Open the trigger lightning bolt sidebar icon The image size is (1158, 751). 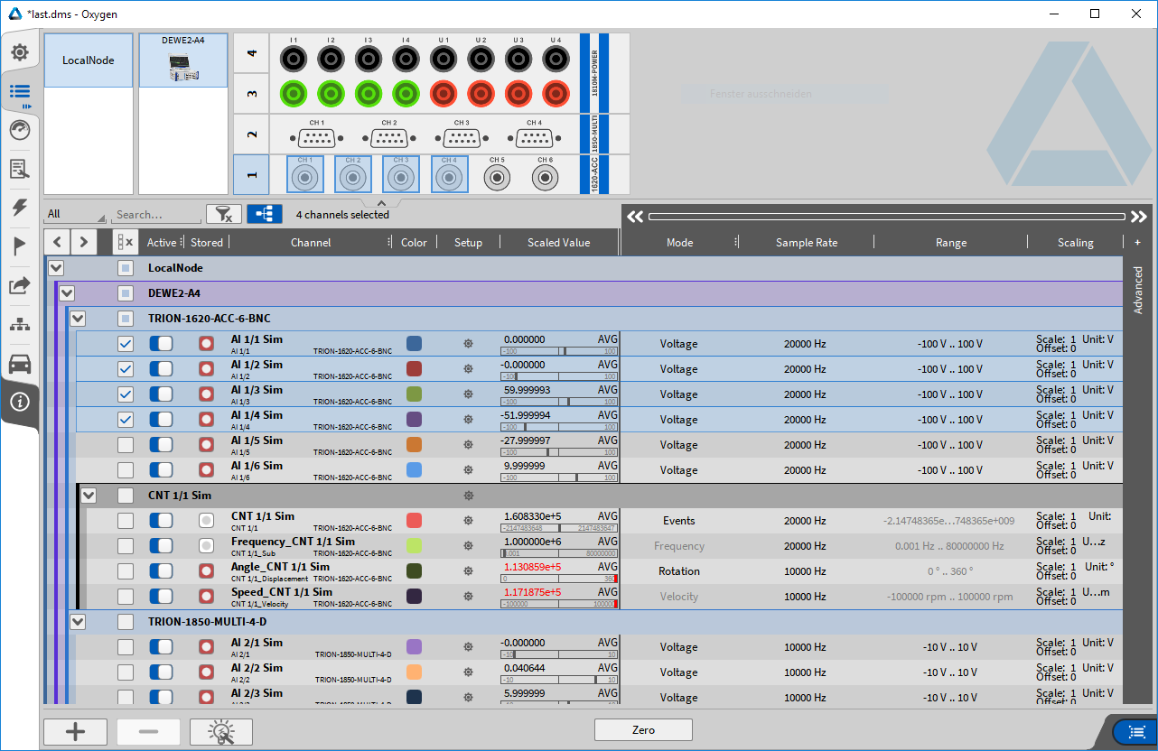coord(19,208)
